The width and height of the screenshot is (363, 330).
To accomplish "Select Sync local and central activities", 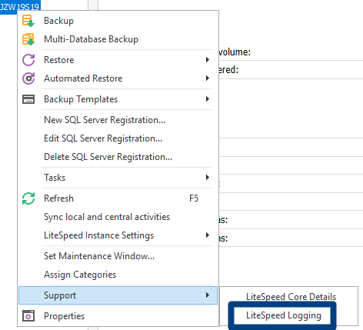I will (x=107, y=217).
